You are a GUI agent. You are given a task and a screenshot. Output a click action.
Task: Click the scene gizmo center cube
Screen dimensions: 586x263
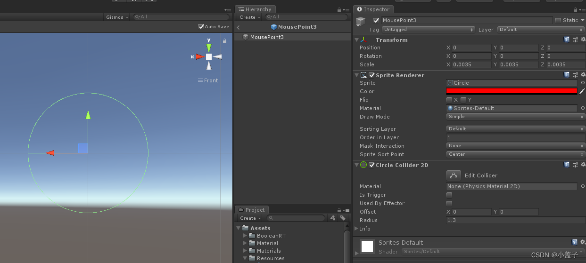tap(209, 56)
